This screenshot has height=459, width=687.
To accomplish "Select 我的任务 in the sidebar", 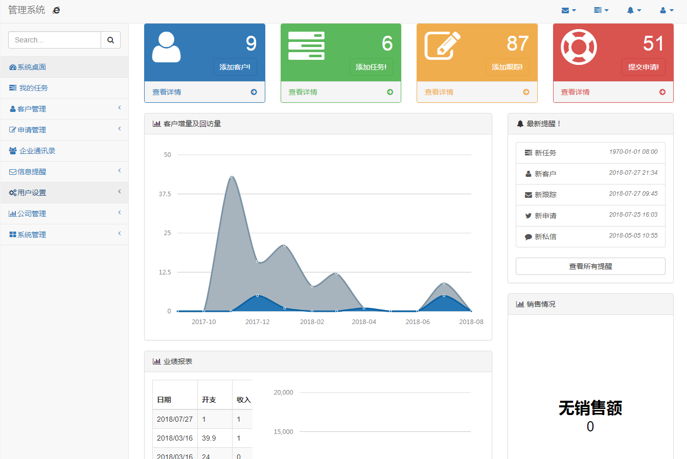I will [x=34, y=88].
